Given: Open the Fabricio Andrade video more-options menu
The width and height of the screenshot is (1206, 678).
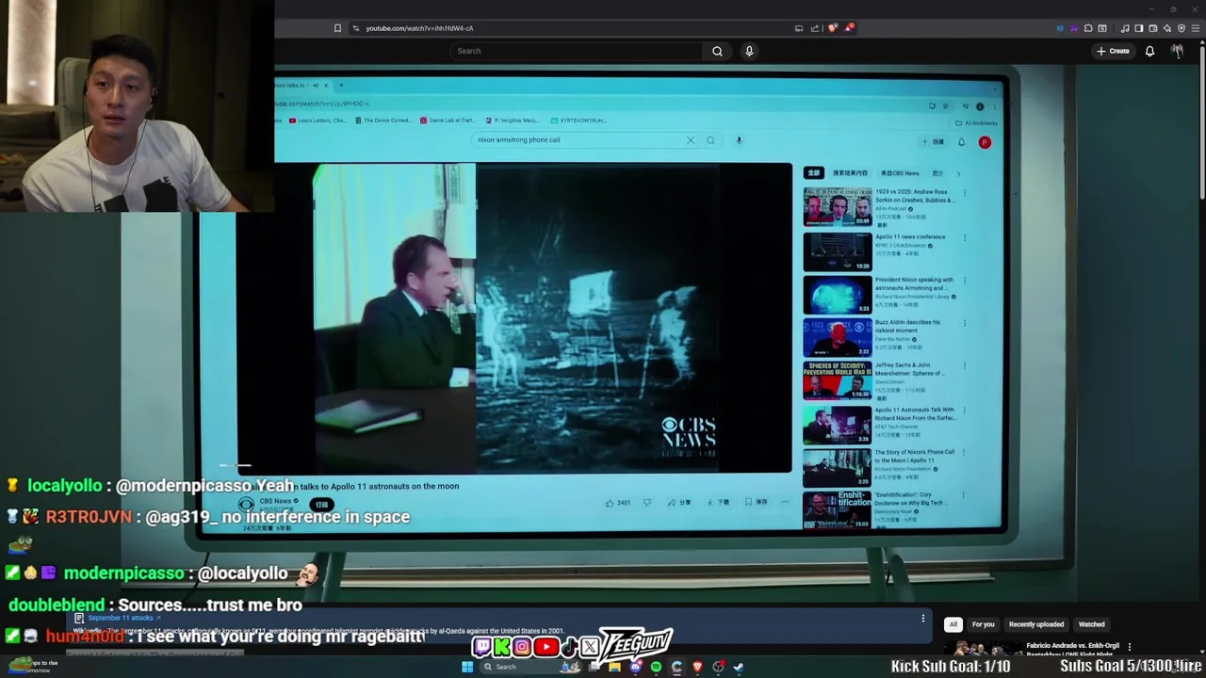Looking at the screenshot, I should 1129,647.
